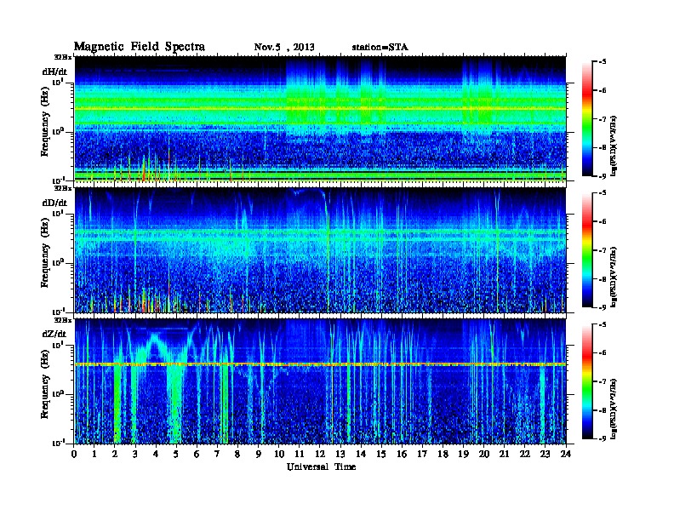Click the dH/dt spectrogram plot area
The height and width of the screenshot is (521, 674).
point(320,118)
